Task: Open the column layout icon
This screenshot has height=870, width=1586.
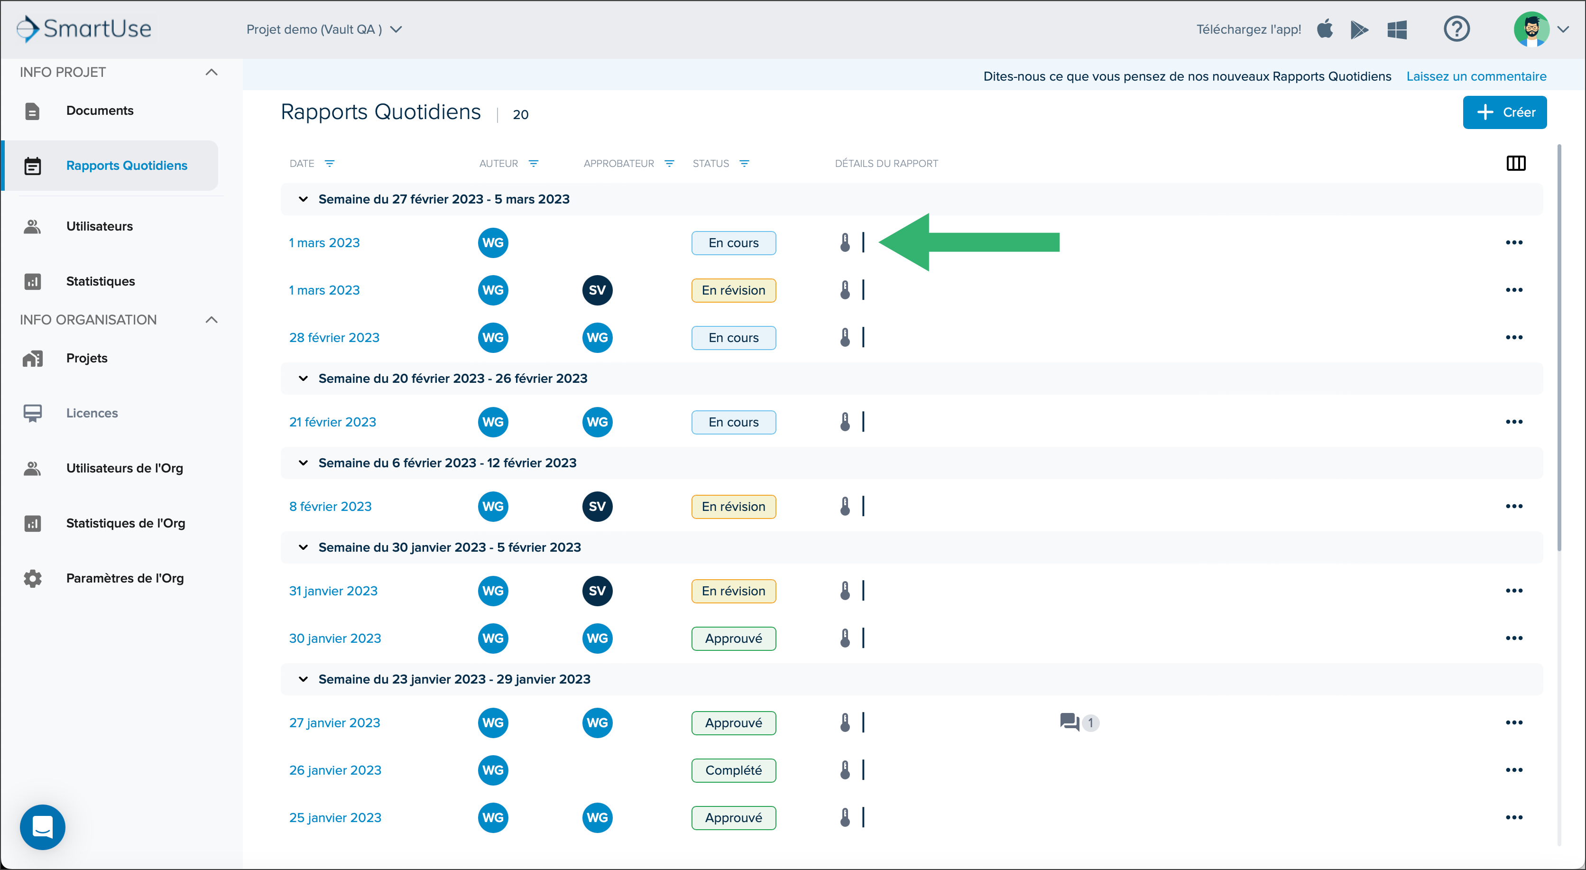Action: click(1515, 163)
